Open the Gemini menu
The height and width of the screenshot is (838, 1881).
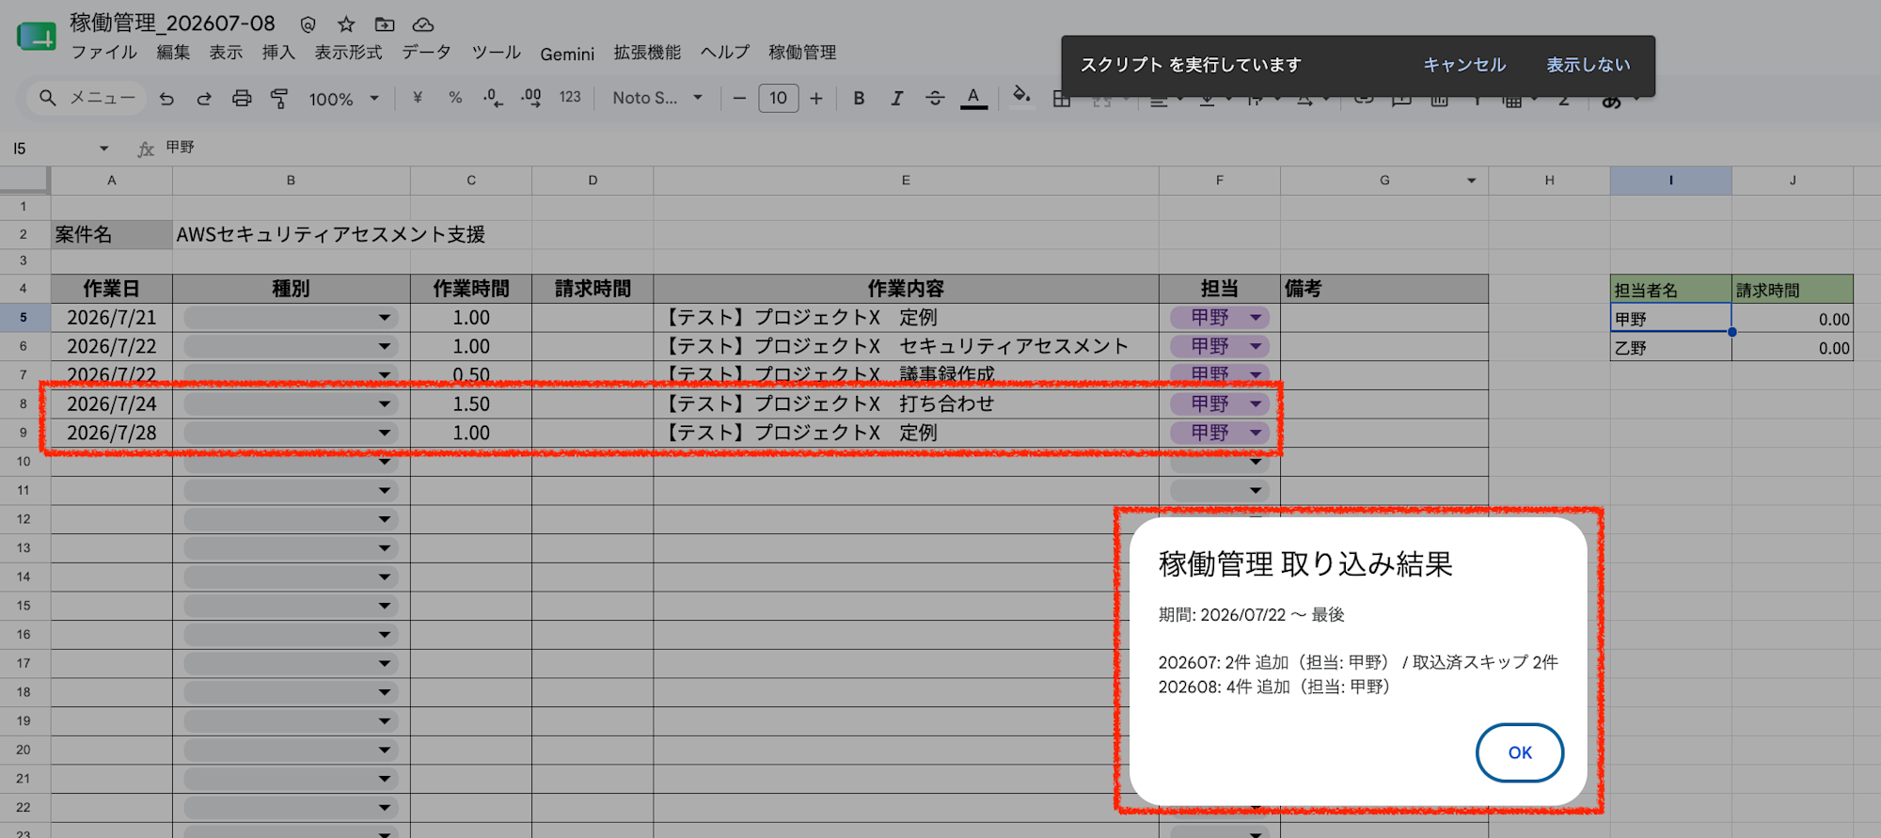pyautogui.click(x=567, y=54)
